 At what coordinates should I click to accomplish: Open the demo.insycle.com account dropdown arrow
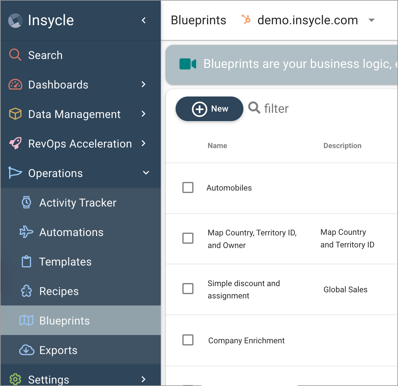[x=372, y=20]
